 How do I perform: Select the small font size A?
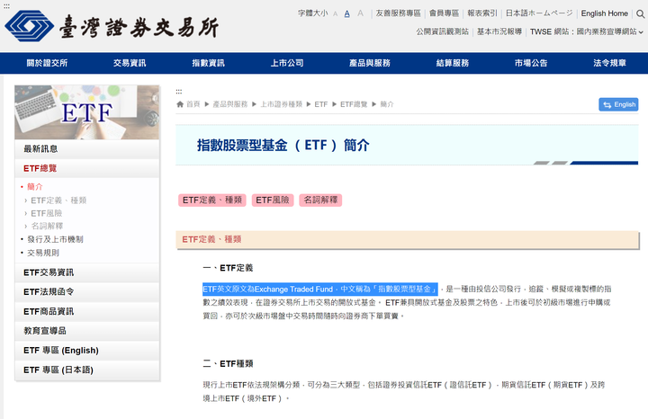pyautogui.click(x=335, y=14)
